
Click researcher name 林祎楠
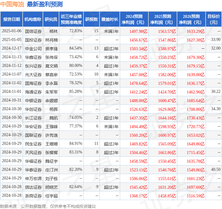pos(52,40)
